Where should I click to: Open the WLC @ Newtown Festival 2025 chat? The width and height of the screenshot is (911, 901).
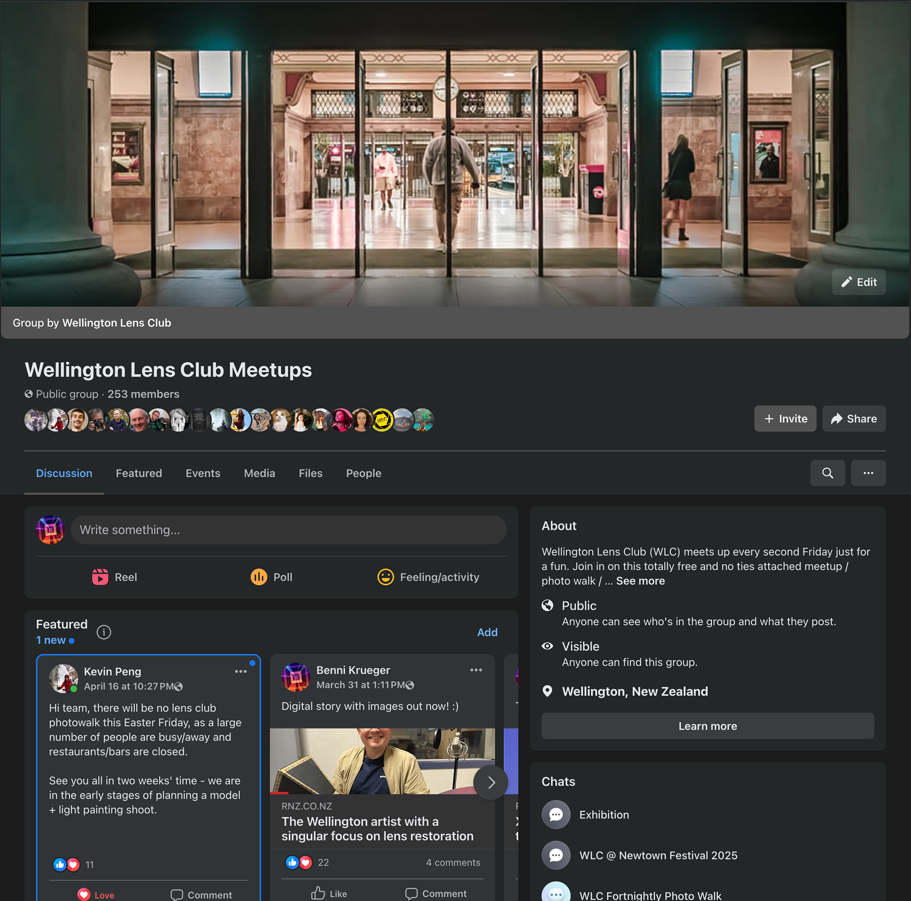point(658,855)
